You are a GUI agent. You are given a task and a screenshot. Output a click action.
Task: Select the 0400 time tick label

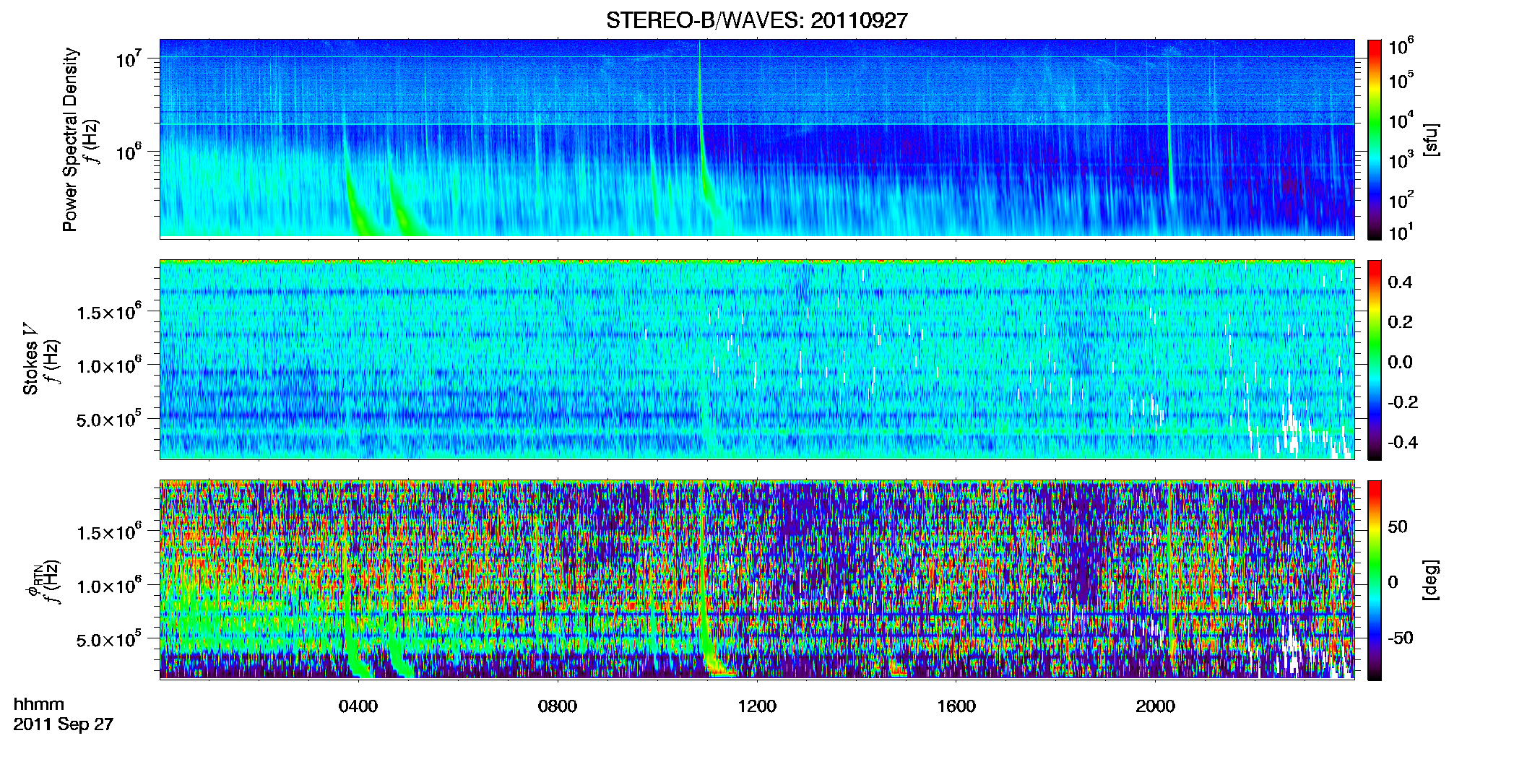358,706
